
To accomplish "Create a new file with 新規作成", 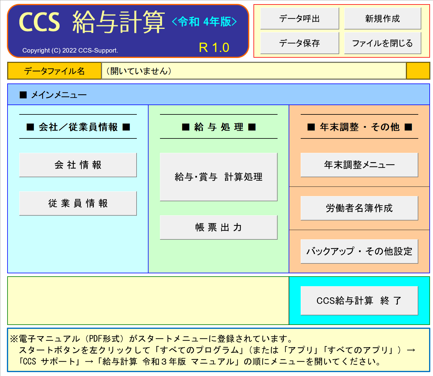I will (382, 19).
